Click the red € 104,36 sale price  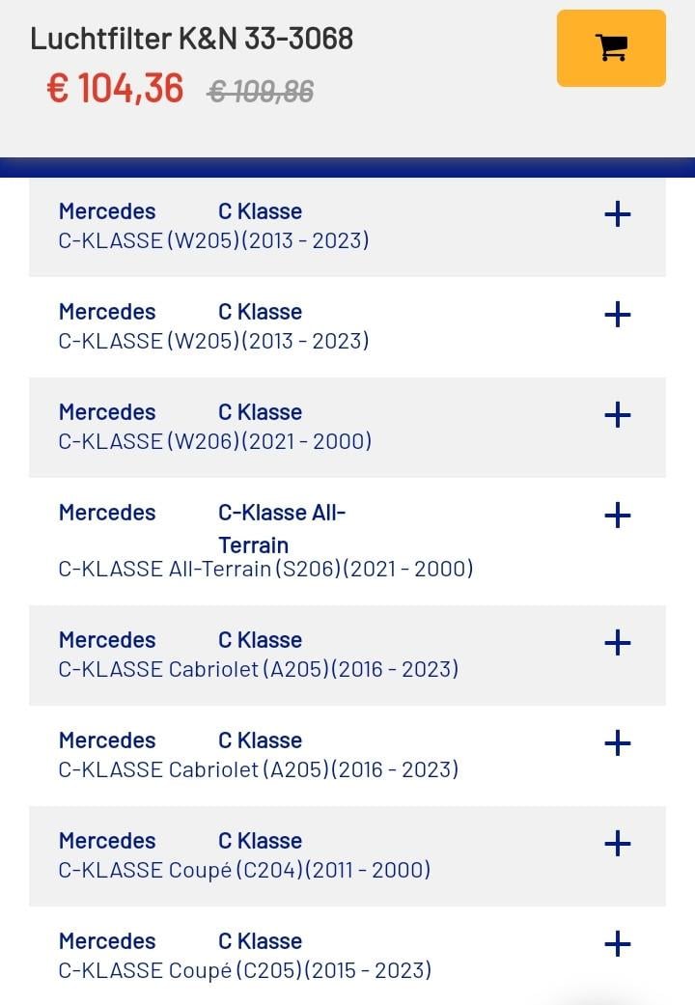click(115, 89)
